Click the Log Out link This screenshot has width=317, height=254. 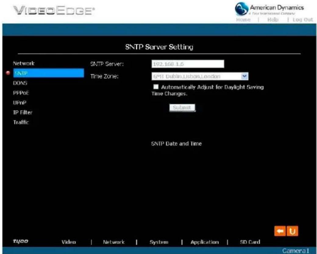tap(303, 20)
